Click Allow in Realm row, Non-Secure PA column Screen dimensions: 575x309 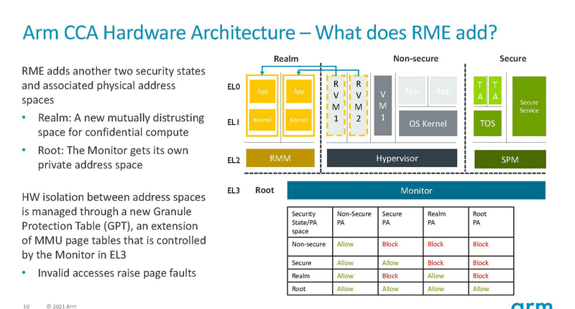(x=345, y=276)
